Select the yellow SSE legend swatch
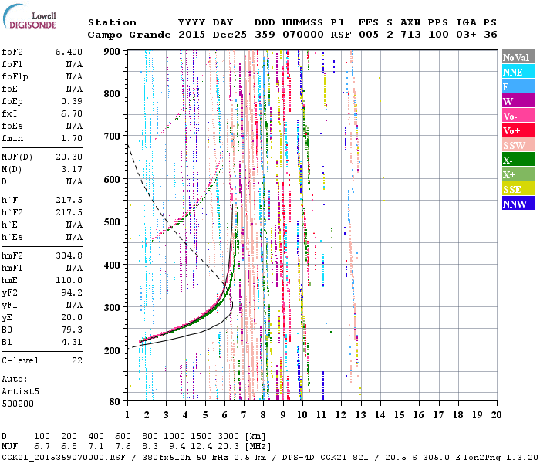Screen dimensions: 540x463 518,189
